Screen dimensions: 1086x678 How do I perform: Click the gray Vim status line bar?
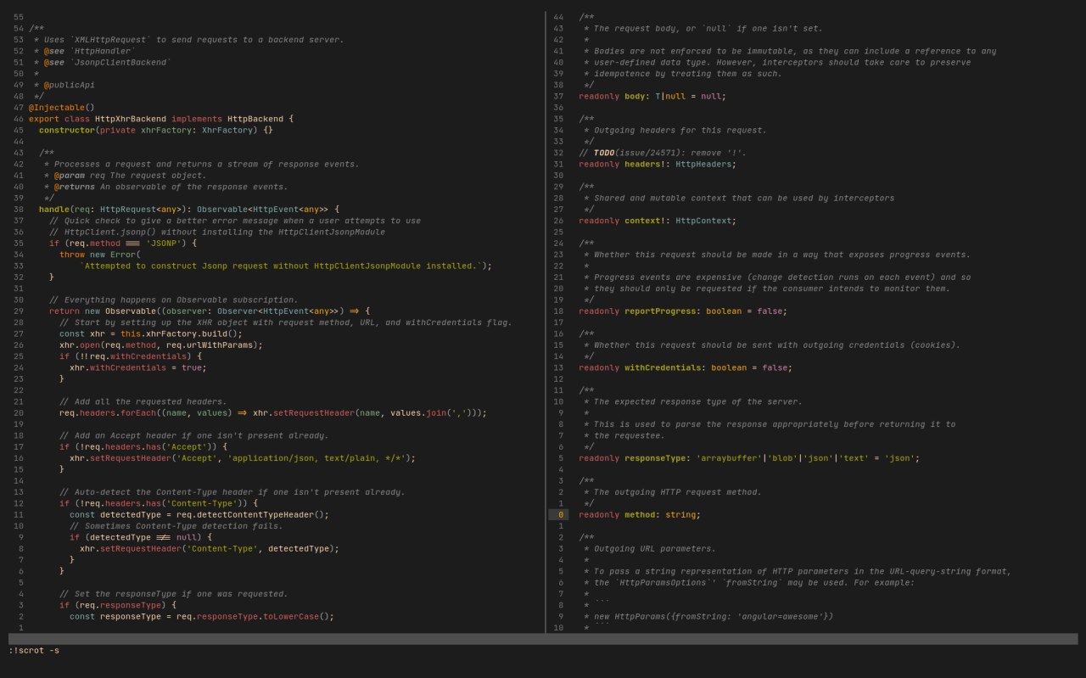tap(543, 639)
